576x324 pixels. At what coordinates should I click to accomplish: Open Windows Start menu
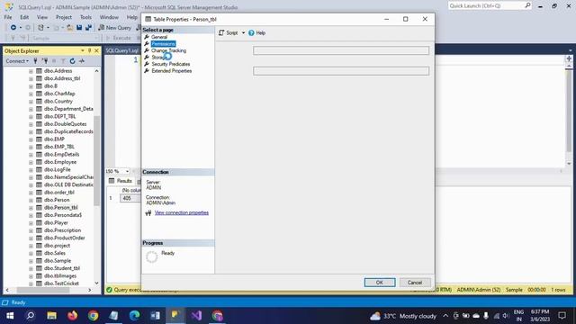(10, 316)
